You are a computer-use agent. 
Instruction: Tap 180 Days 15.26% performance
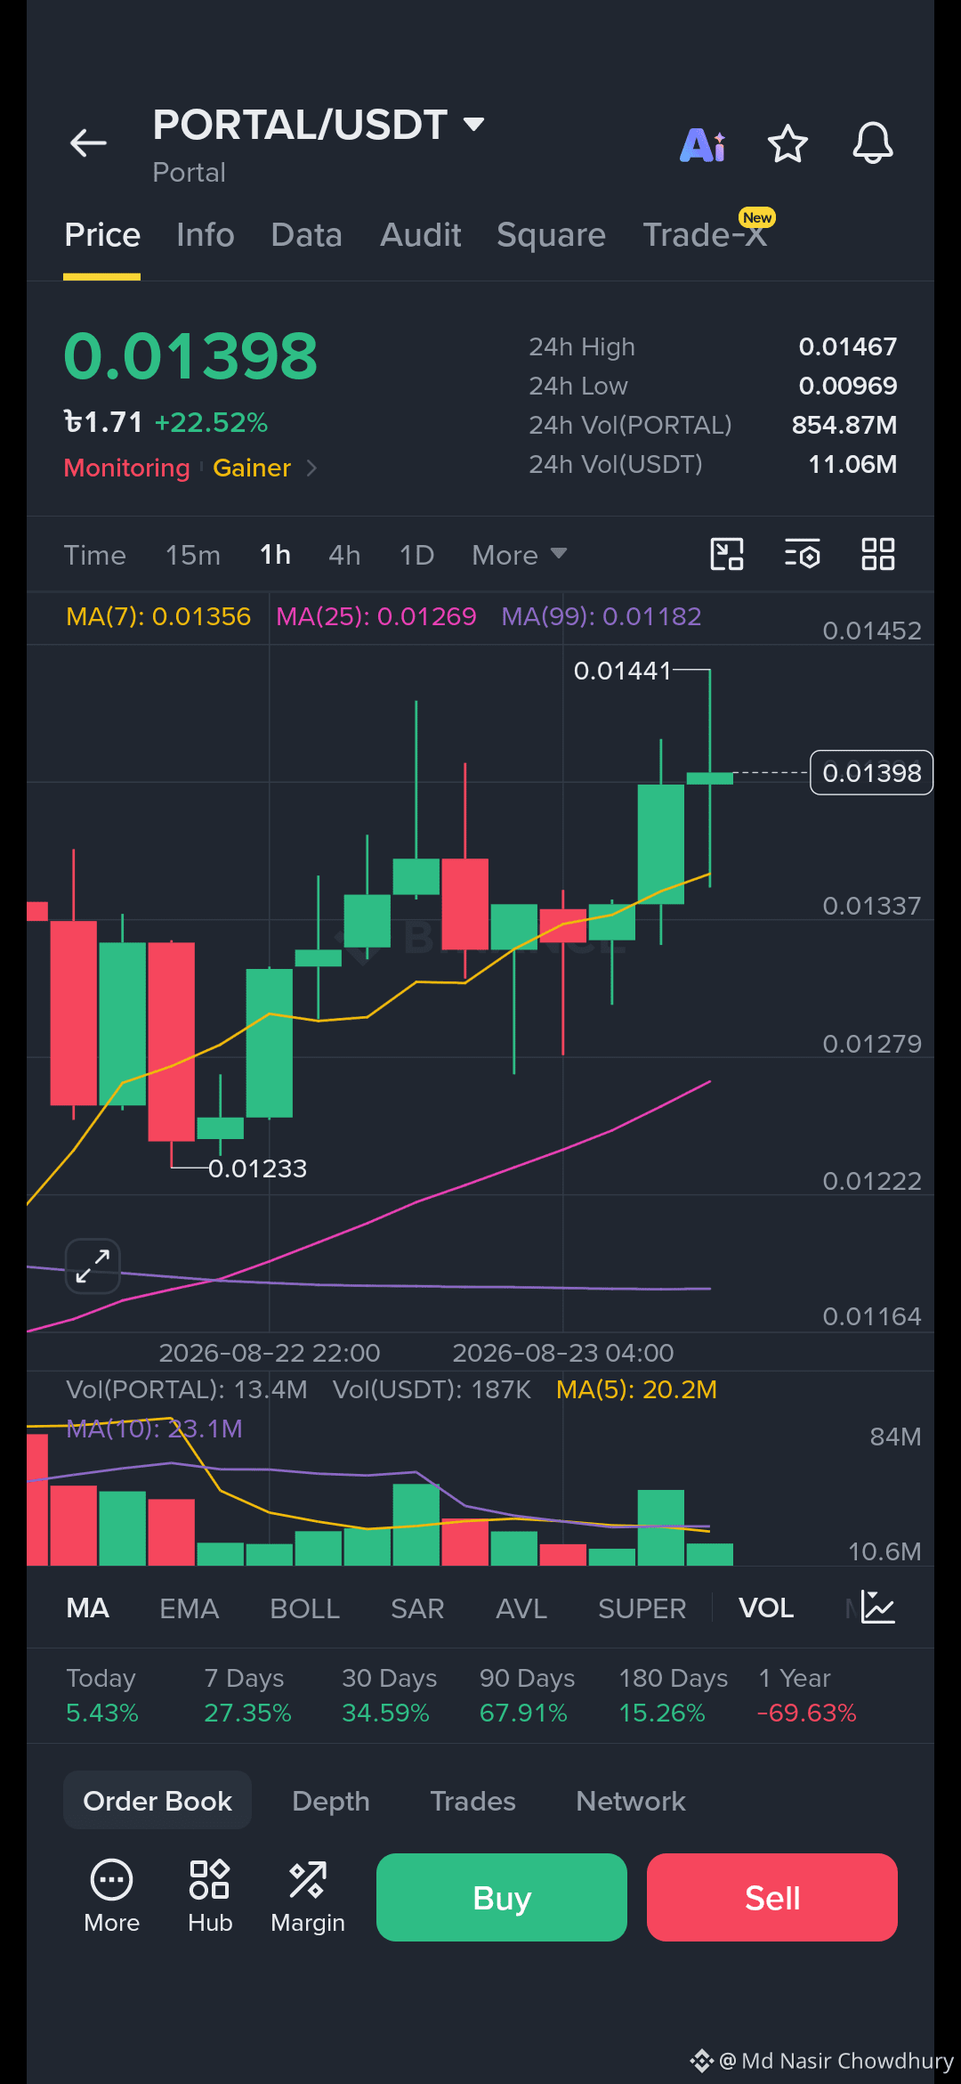(674, 1695)
